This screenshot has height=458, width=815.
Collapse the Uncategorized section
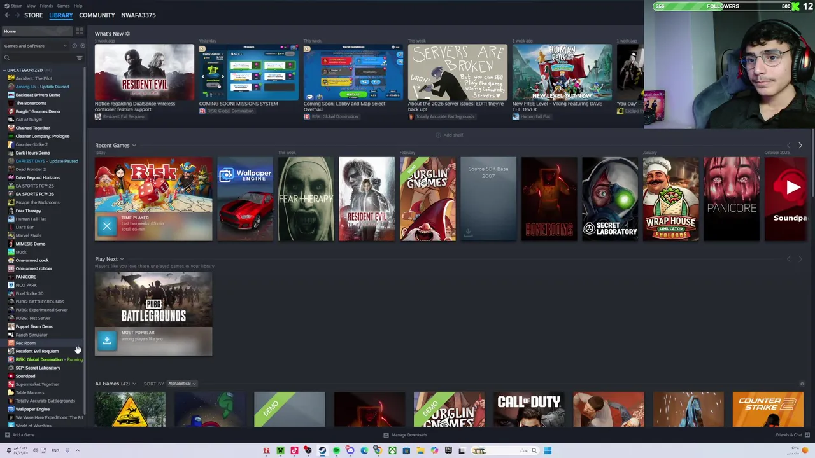(x=4, y=70)
